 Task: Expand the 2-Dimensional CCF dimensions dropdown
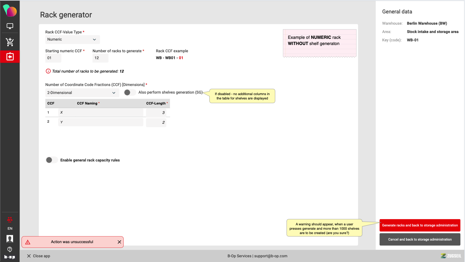[x=82, y=93]
